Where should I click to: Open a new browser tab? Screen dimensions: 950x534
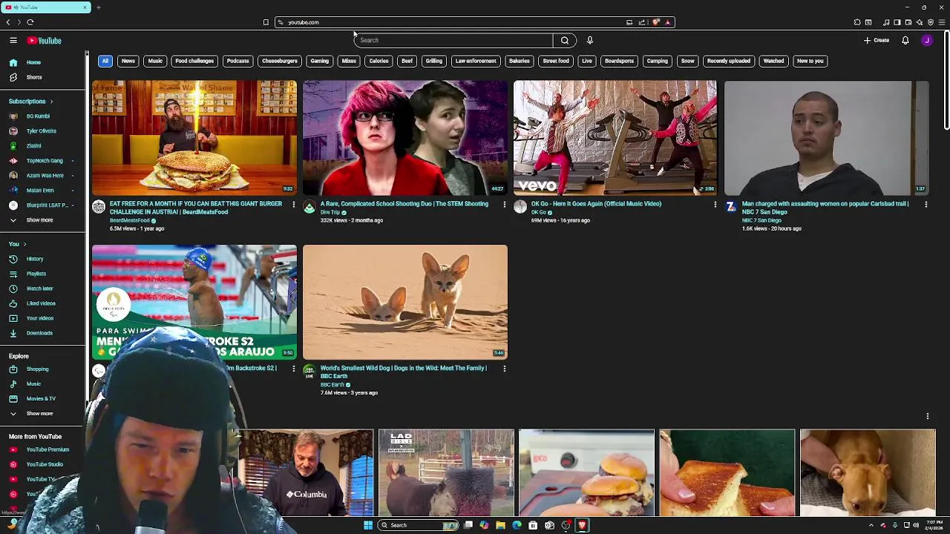(x=98, y=7)
